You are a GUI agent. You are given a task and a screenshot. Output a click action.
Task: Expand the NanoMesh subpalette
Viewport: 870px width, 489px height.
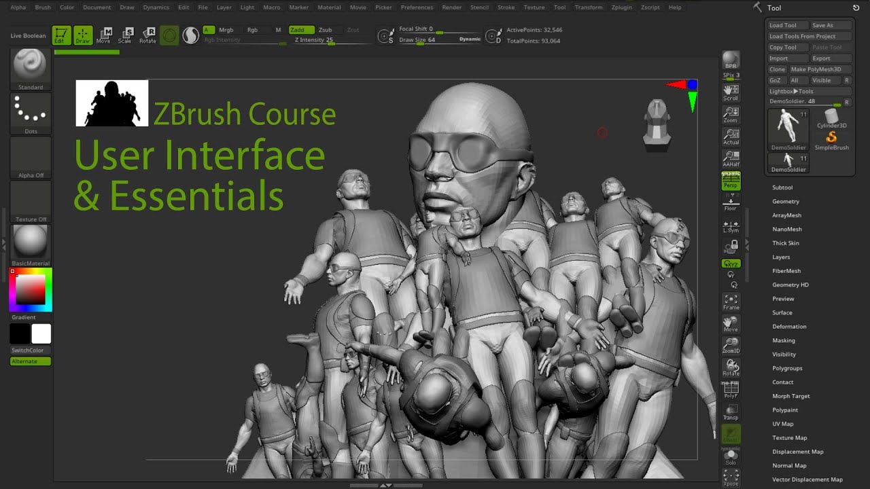click(787, 230)
